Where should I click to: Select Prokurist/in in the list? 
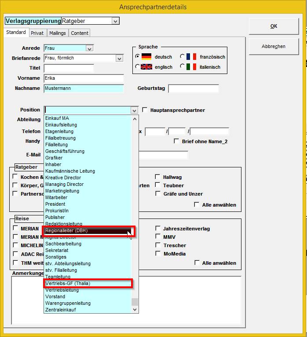coord(88,211)
